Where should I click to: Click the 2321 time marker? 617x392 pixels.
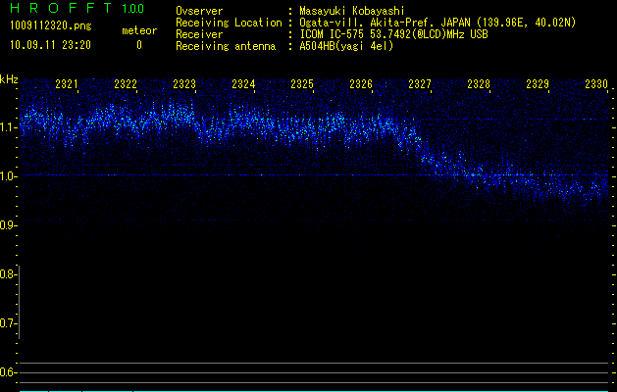pos(68,85)
